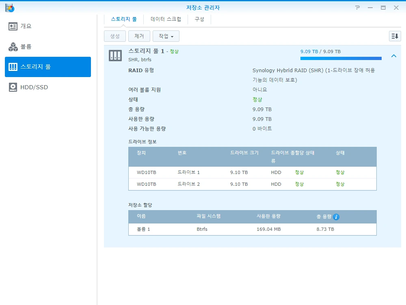Minimize the 저장소 관리자 window

tap(370, 8)
